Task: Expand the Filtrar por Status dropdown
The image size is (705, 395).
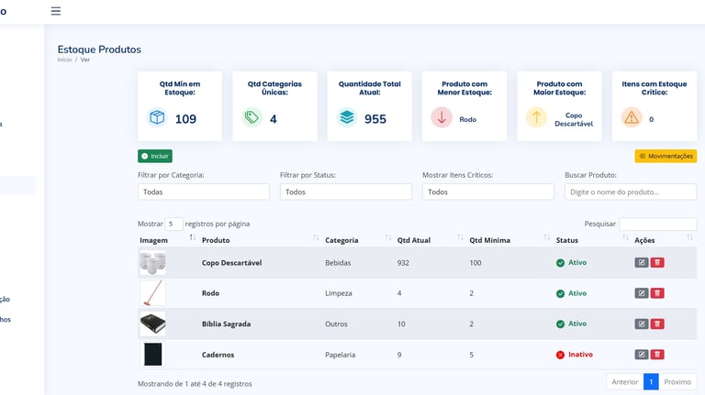Action: 345,192
